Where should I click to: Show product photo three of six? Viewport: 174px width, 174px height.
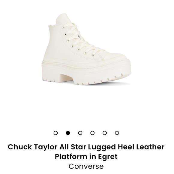click(80, 133)
